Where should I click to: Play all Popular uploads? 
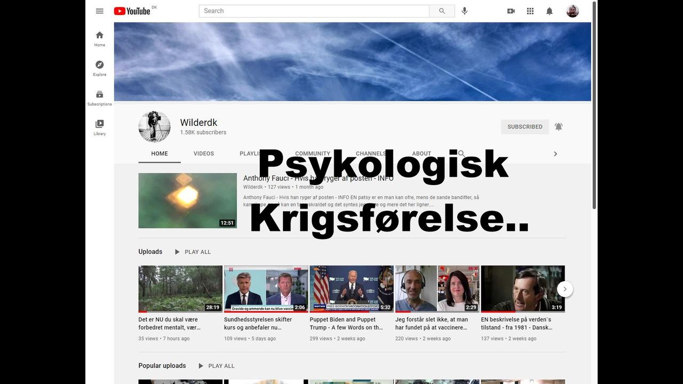pos(216,366)
